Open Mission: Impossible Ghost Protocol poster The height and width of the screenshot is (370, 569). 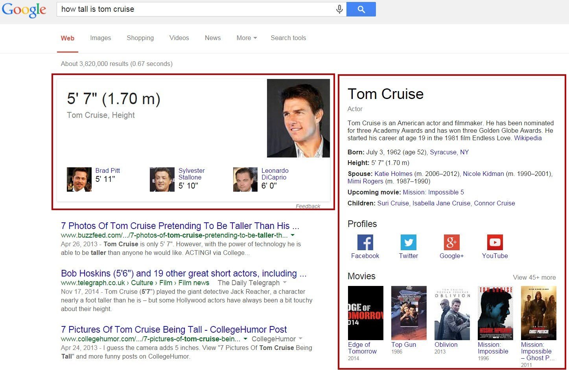coord(539,313)
